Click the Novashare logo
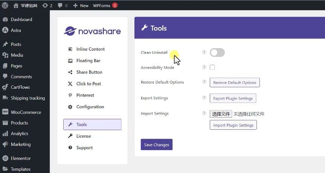Image resolution: width=325 pixels, height=173 pixels. point(92,31)
